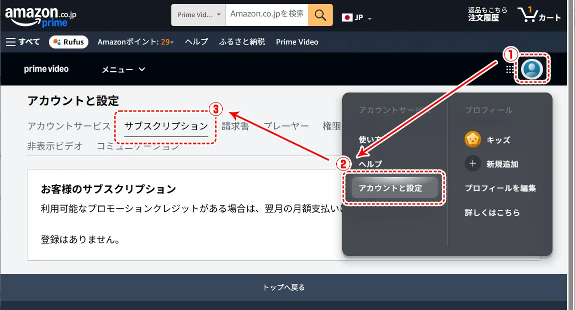This screenshot has height=310, width=575.
Task: Switch to the コミュニケーション tab
Action: click(138, 146)
